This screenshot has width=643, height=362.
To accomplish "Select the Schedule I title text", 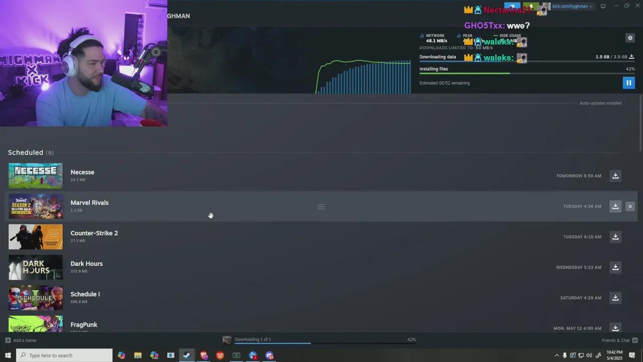I will (x=85, y=294).
